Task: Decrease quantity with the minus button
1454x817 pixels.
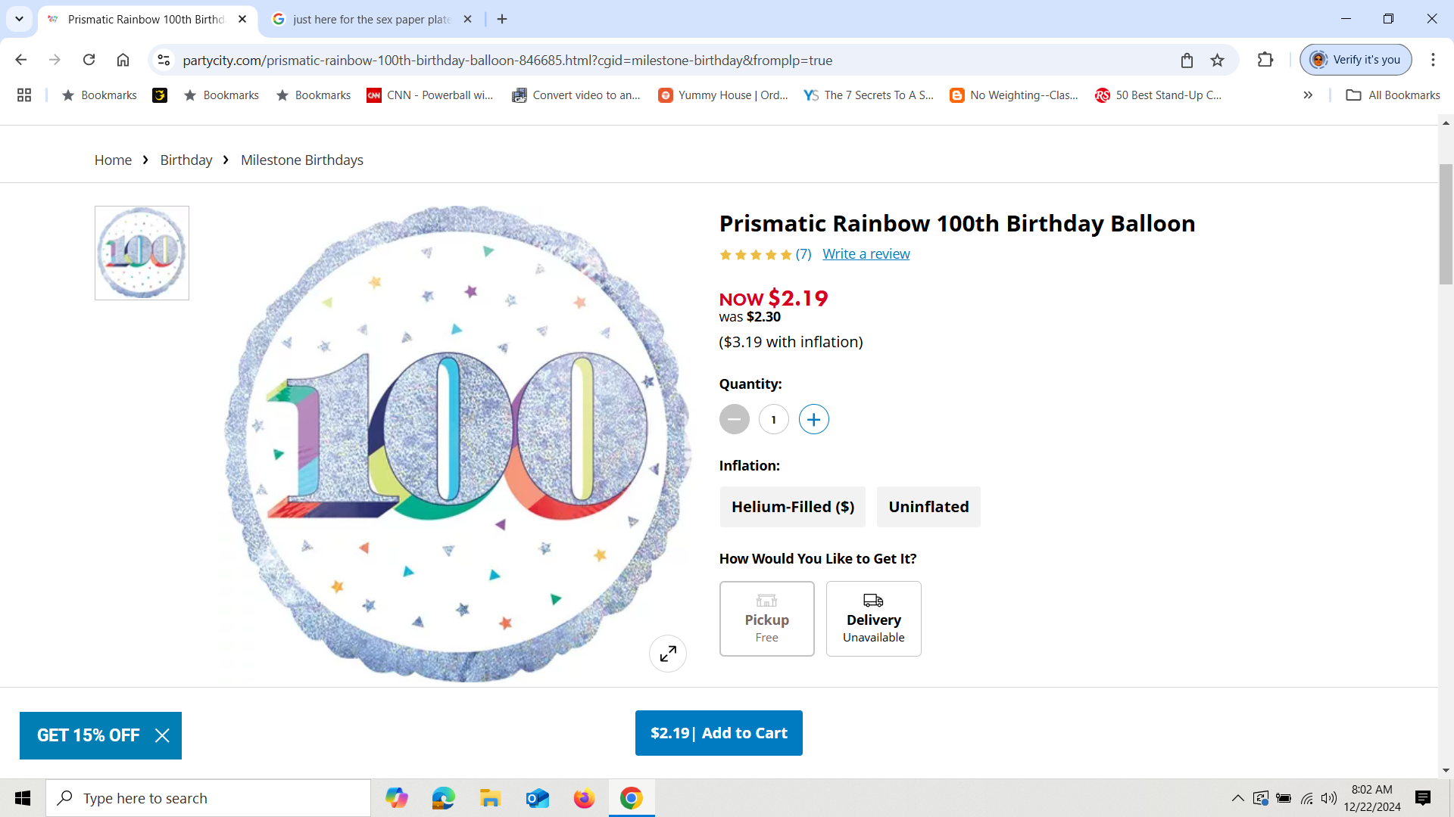Action: (734, 420)
